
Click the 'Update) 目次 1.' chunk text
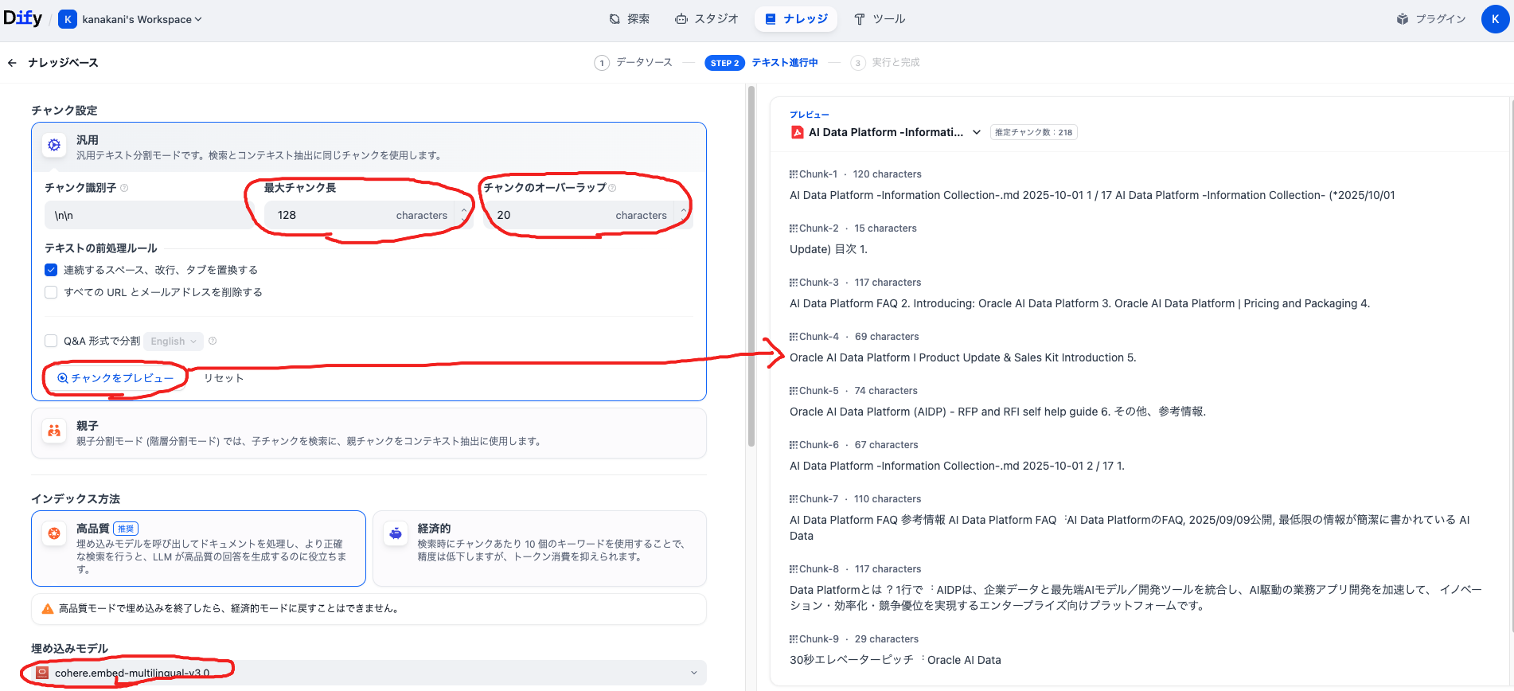(x=829, y=249)
